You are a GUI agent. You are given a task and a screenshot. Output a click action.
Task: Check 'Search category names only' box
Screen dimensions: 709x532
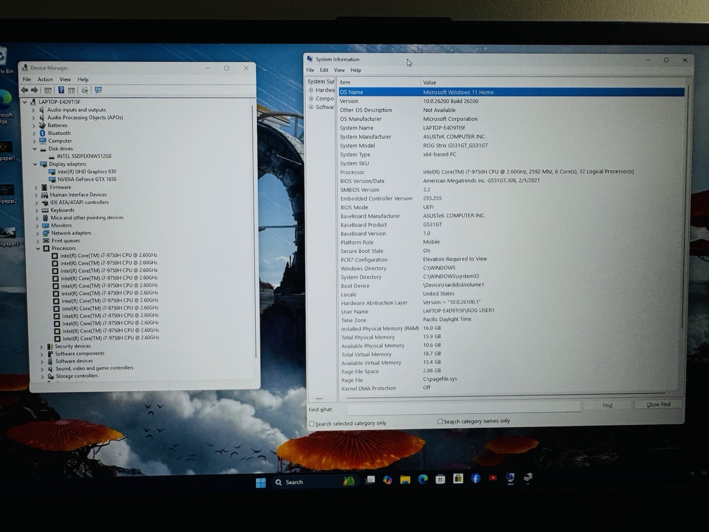point(440,421)
